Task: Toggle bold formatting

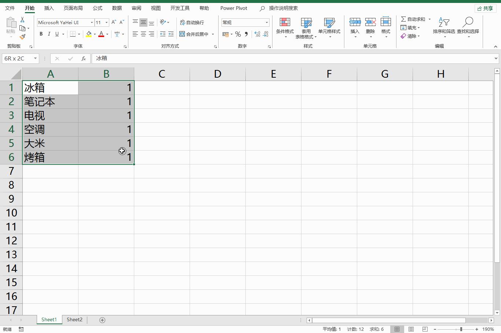Action: click(x=41, y=34)
